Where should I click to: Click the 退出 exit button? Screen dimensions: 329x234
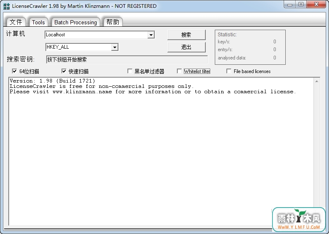click(x=186, y=47)
